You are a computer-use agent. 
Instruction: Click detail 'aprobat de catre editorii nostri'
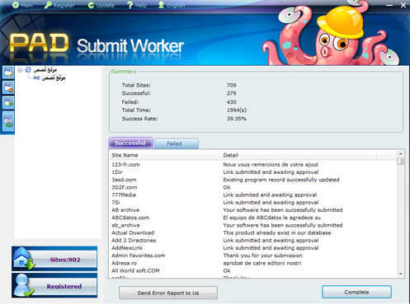pyautogui.click(x=262, y=263)
